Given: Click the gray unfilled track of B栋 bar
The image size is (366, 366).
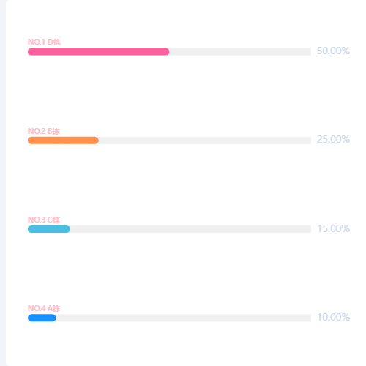Looking at the screenshot, I should [x=205, y=141].
